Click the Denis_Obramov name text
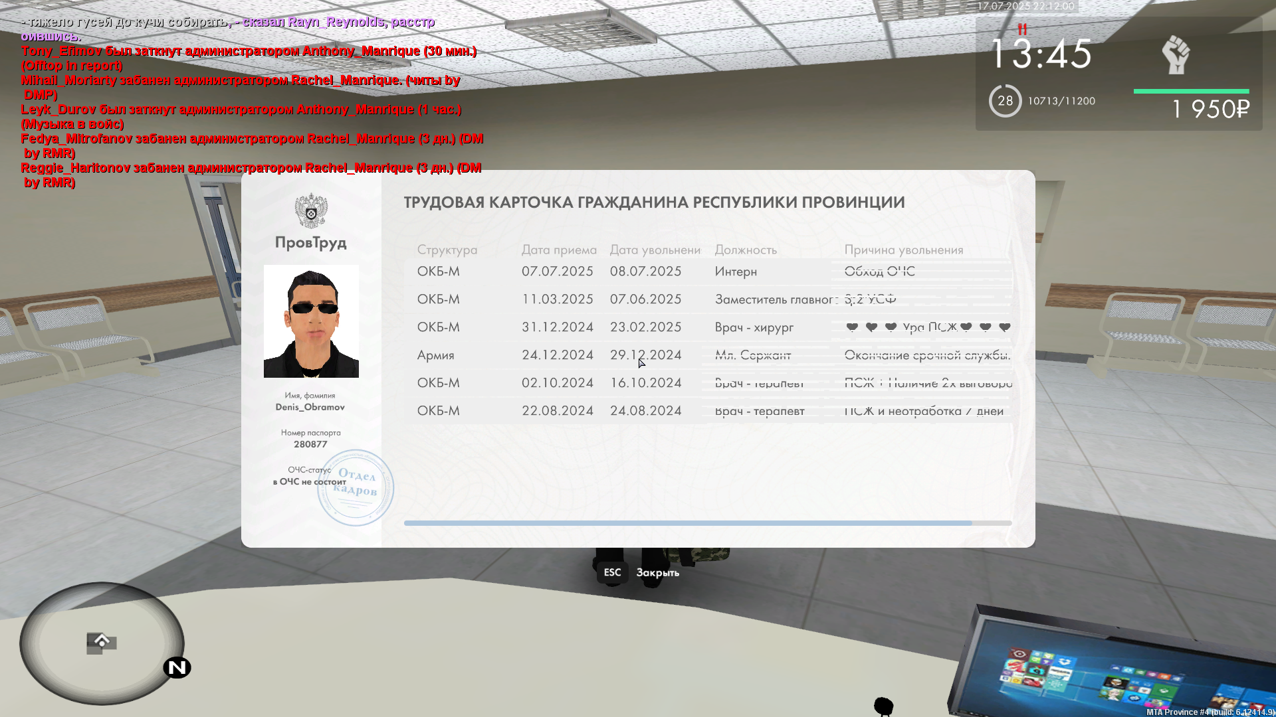The width and height of the screenshot is (1276, 717). click(x=310, y=407)
